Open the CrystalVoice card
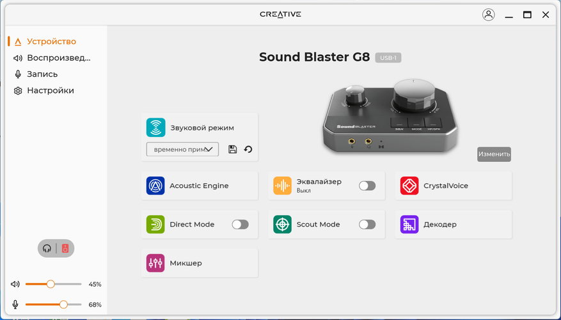Image resolution: width=561 pixels, height=320 pixels. pos(454,186)
